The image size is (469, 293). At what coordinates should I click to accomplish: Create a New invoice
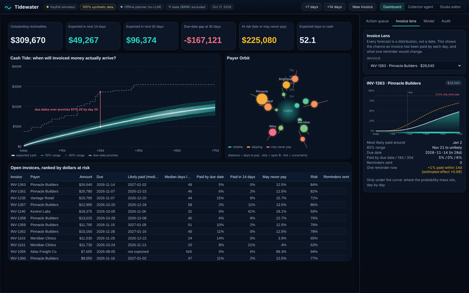pyautogui.click(x=363, y=7)
